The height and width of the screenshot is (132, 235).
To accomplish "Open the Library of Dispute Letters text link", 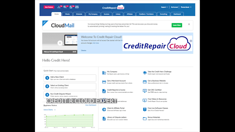I will click(117, 117).
